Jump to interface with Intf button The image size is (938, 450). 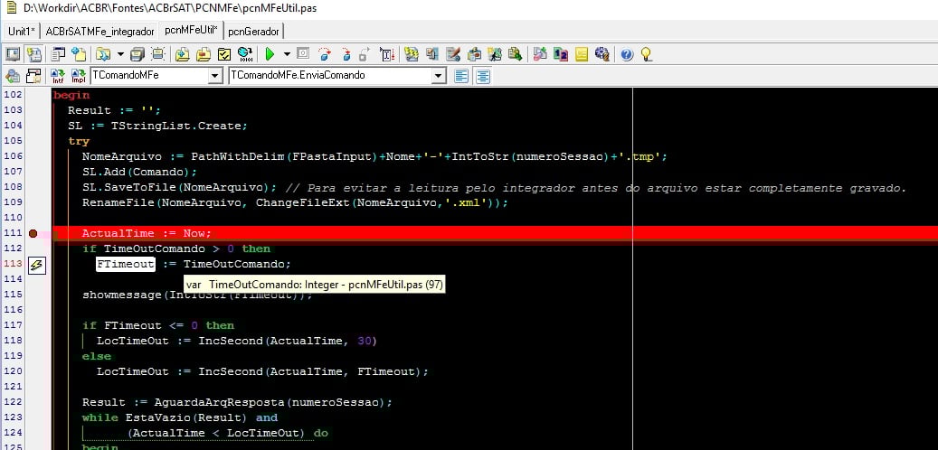tap(57, 76)
